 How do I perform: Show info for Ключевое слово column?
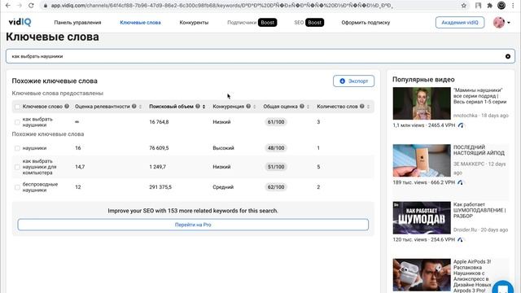[x=67, y=107]
